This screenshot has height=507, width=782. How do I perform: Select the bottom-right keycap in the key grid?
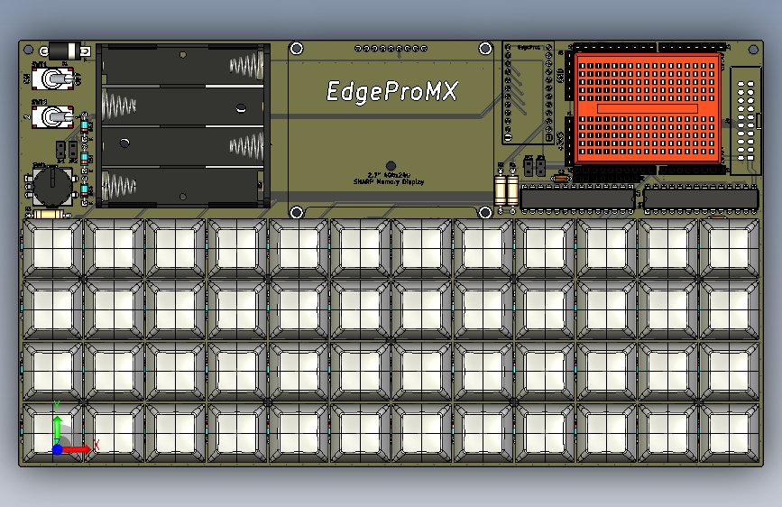click(x=729, y=433)
